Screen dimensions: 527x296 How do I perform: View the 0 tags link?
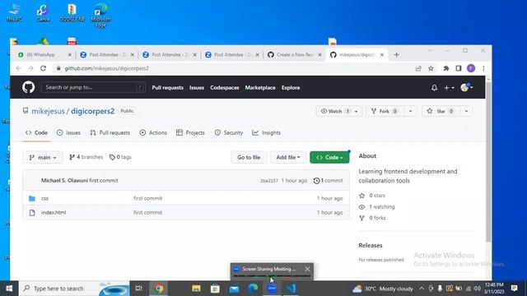(120, 157)
